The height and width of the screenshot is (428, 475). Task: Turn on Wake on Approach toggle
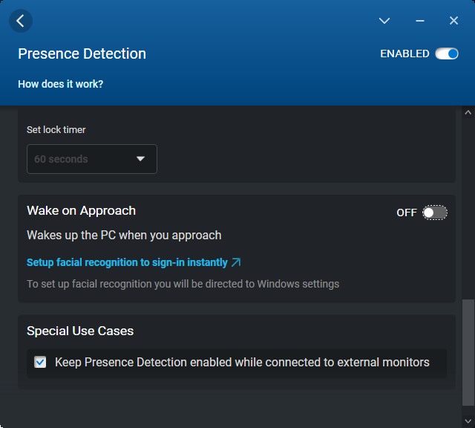tap(435, 213)
